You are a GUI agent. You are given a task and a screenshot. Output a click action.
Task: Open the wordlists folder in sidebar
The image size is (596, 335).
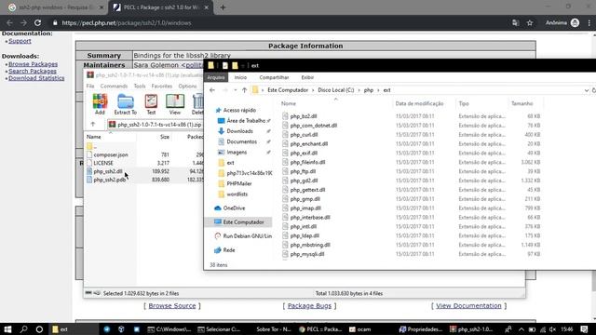point(234,194)
